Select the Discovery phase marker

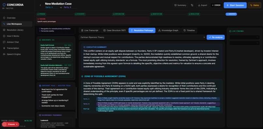80,14
